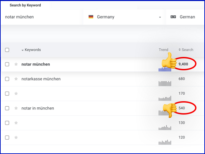Tick the select-all checkbox in table header
This screenshot has height=154, width=205.
click(7, 50)
